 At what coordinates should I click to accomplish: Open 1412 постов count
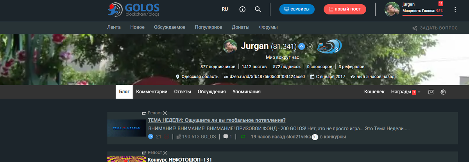[255, 66]
